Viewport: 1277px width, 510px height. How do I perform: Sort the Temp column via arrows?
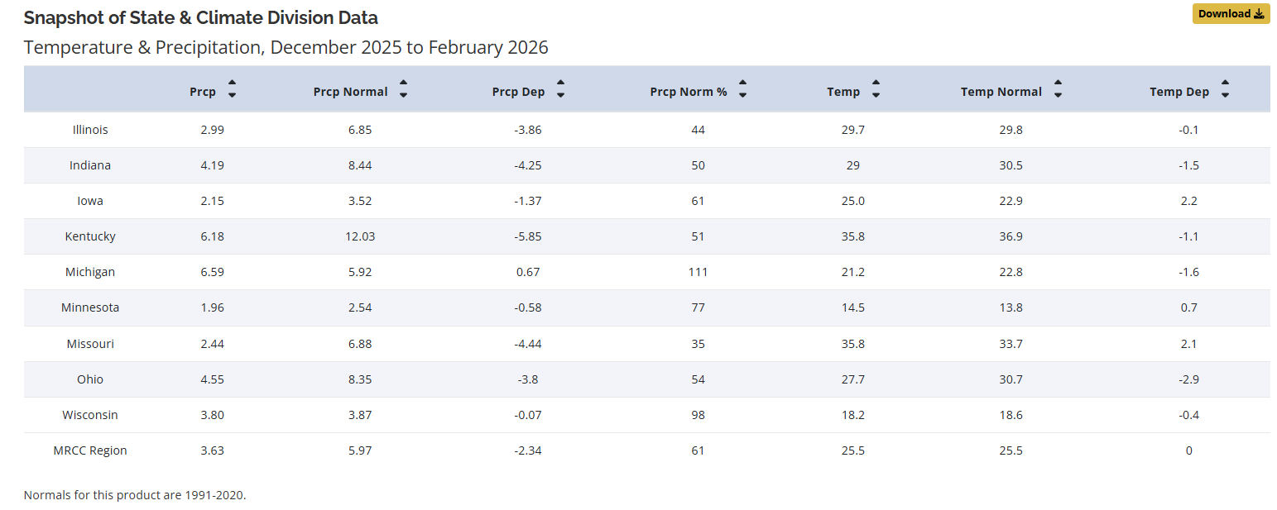coord(876,89)
